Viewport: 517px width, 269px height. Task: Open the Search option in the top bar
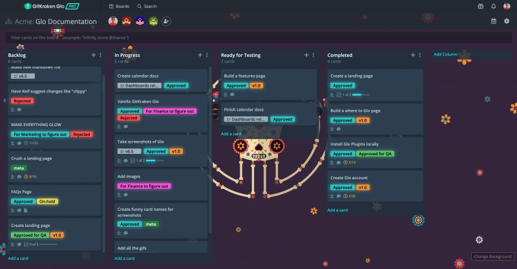tap(147, 6)
